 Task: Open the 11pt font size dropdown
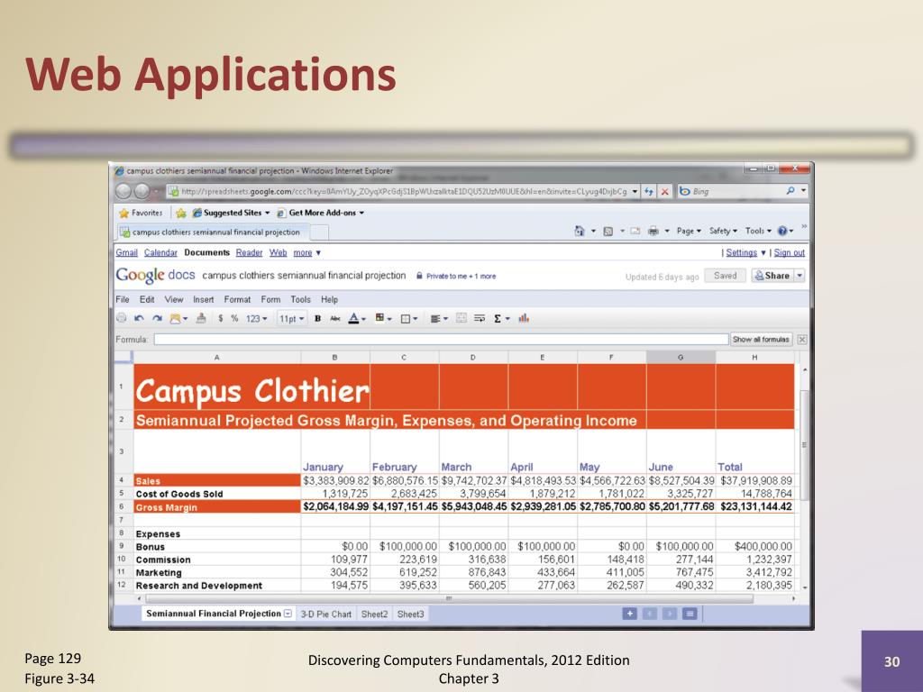(x=291, y=318)
